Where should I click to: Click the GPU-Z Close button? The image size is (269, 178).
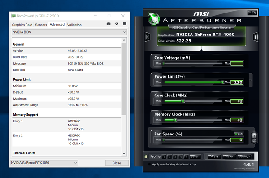117,163
